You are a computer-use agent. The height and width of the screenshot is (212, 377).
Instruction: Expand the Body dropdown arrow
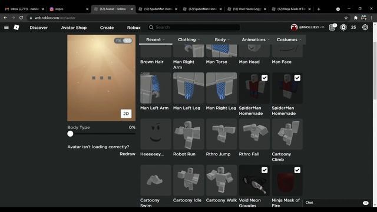(x=229, y=39)
